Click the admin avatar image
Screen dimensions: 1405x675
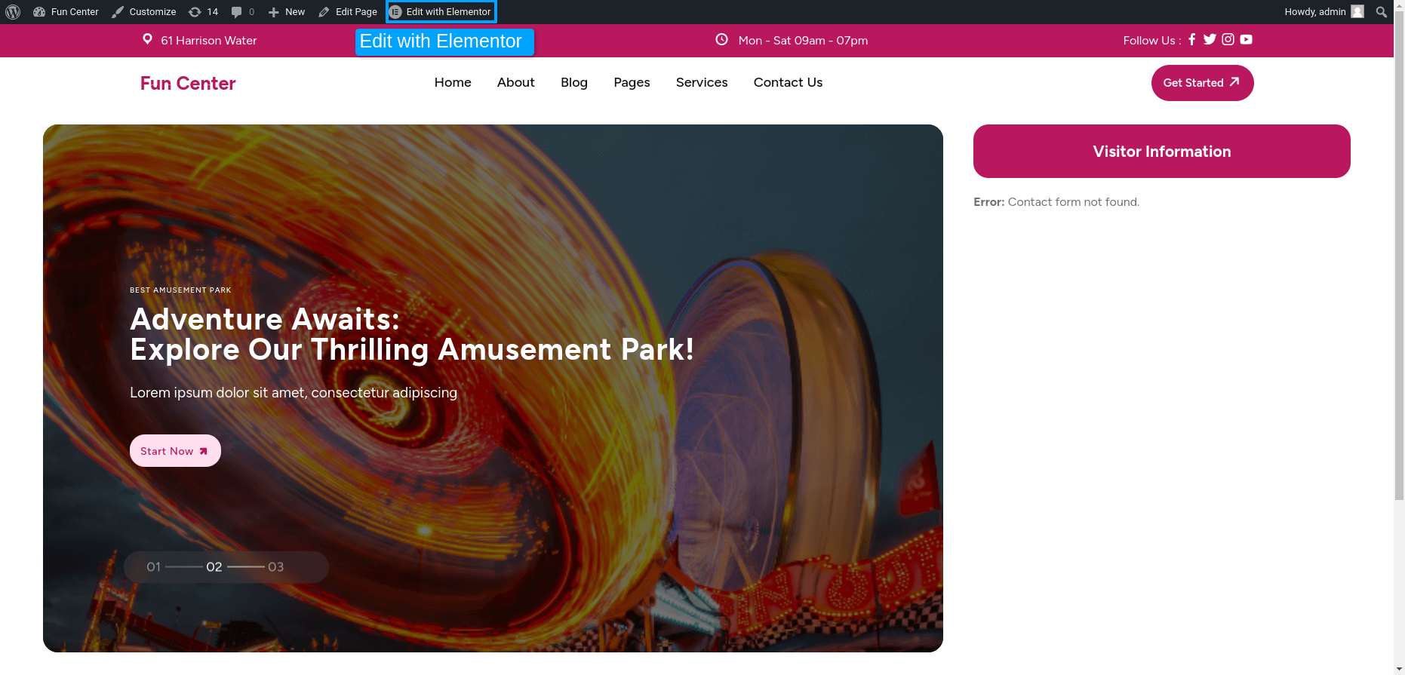pyautogui.click(x=1357, y=12)
